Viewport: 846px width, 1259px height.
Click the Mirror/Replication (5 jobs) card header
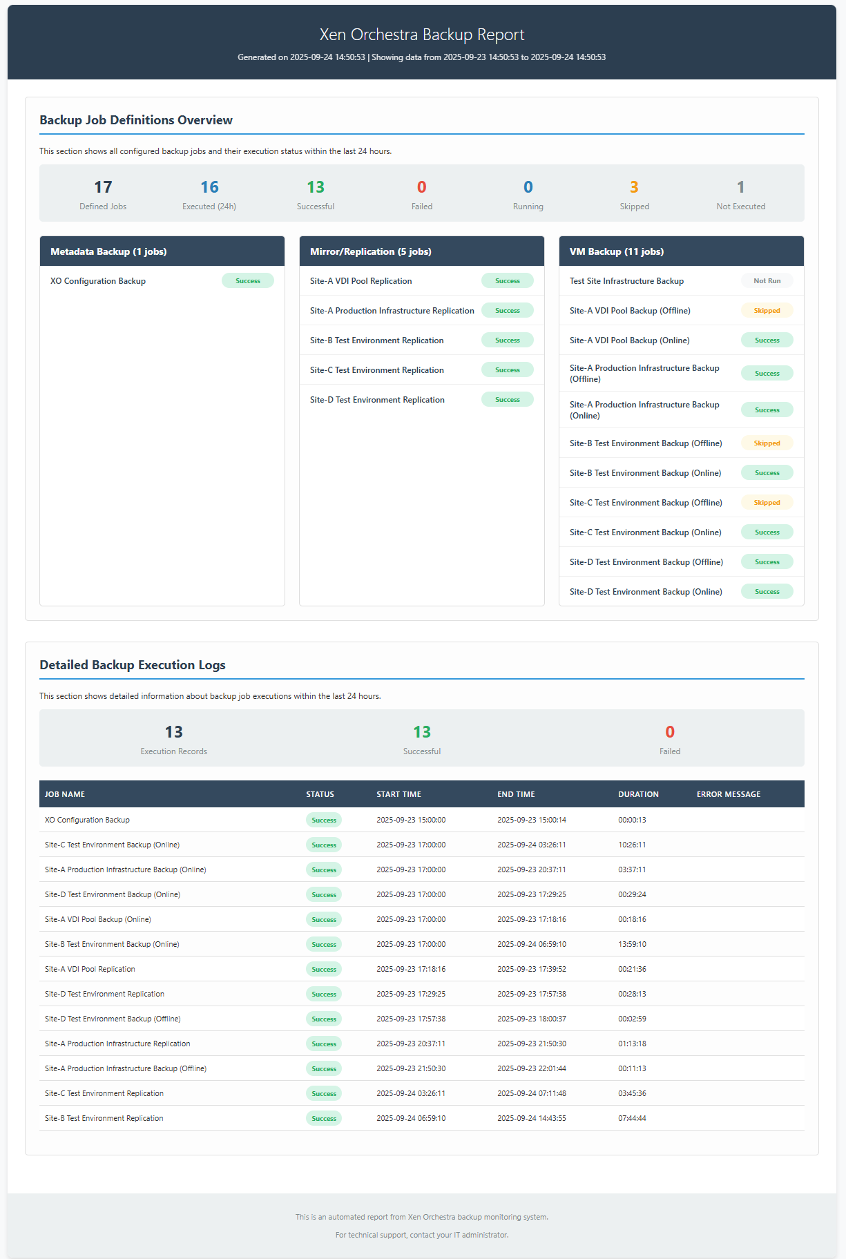[422, 251]
